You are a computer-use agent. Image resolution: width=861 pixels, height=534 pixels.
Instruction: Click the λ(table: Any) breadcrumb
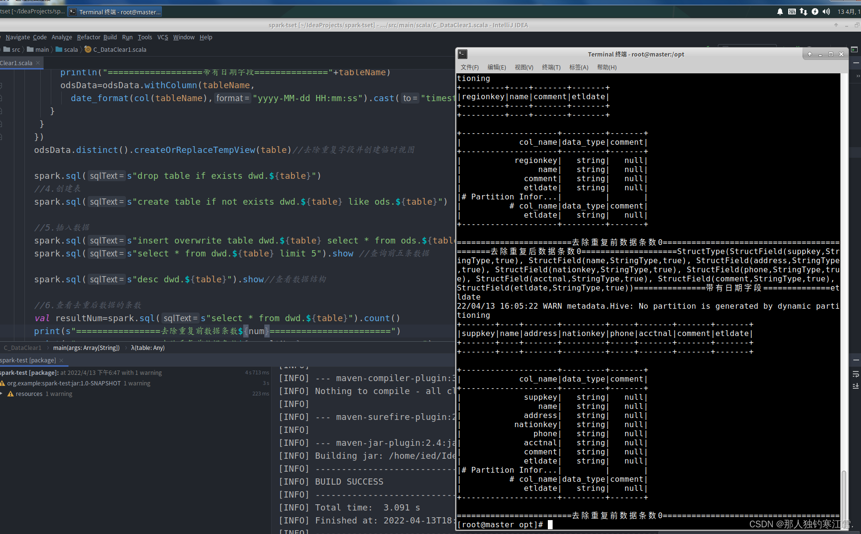pos(147,348)
